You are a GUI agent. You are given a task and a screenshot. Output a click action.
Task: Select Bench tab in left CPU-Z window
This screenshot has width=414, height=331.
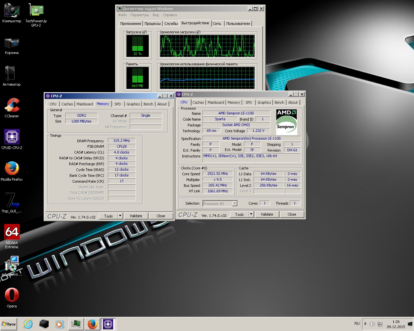click(148, 104)
